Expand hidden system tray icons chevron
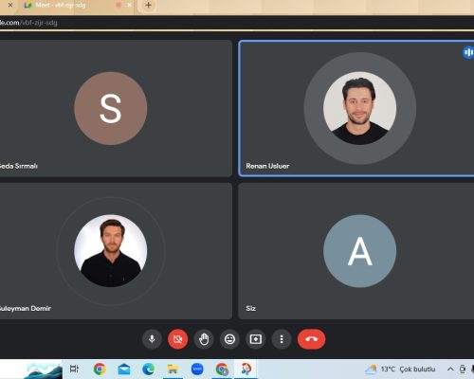The height and width of the screenshot is (379, 474). (x=450, y=369)
